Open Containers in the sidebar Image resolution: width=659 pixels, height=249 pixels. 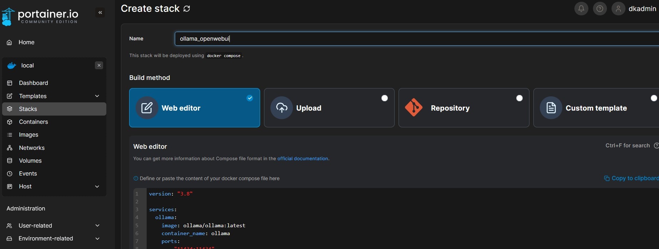tap(33, 122)
